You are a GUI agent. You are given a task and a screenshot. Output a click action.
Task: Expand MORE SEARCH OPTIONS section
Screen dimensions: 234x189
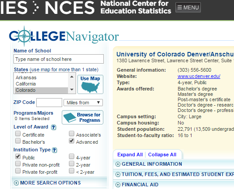pyautogui.click(x=59, y=183)
